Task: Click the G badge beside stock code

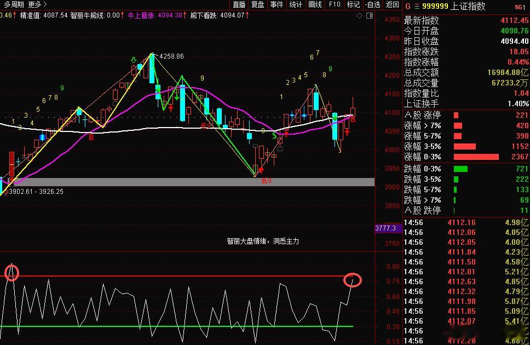Action: (x=408, y=6)
